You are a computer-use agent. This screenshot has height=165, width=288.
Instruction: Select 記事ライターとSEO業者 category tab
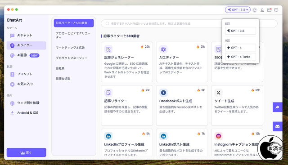point(74,23)
